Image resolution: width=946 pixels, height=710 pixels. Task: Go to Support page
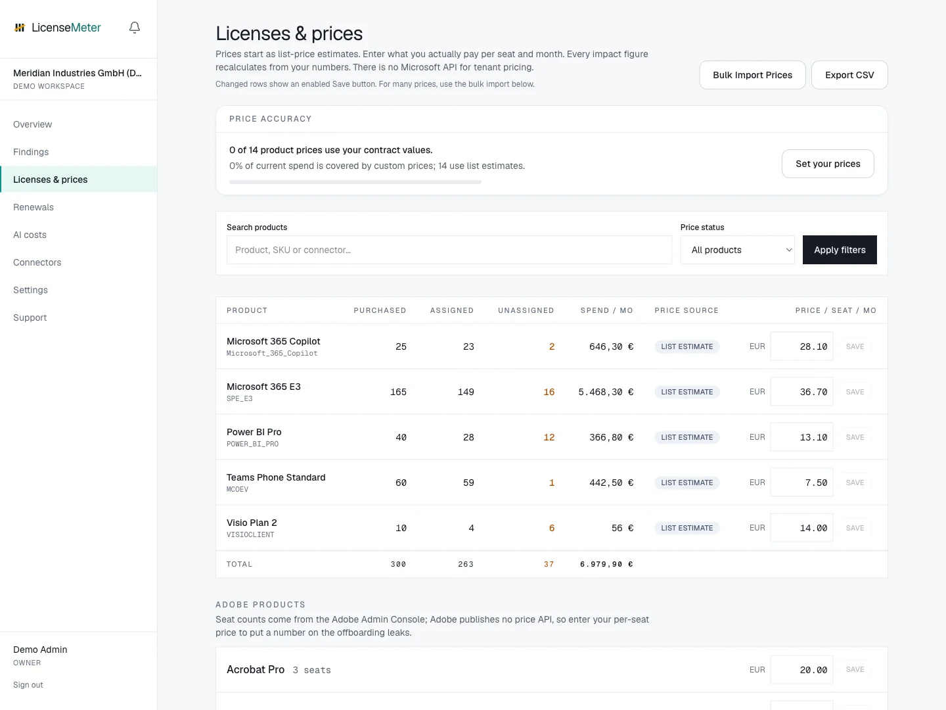79,318
